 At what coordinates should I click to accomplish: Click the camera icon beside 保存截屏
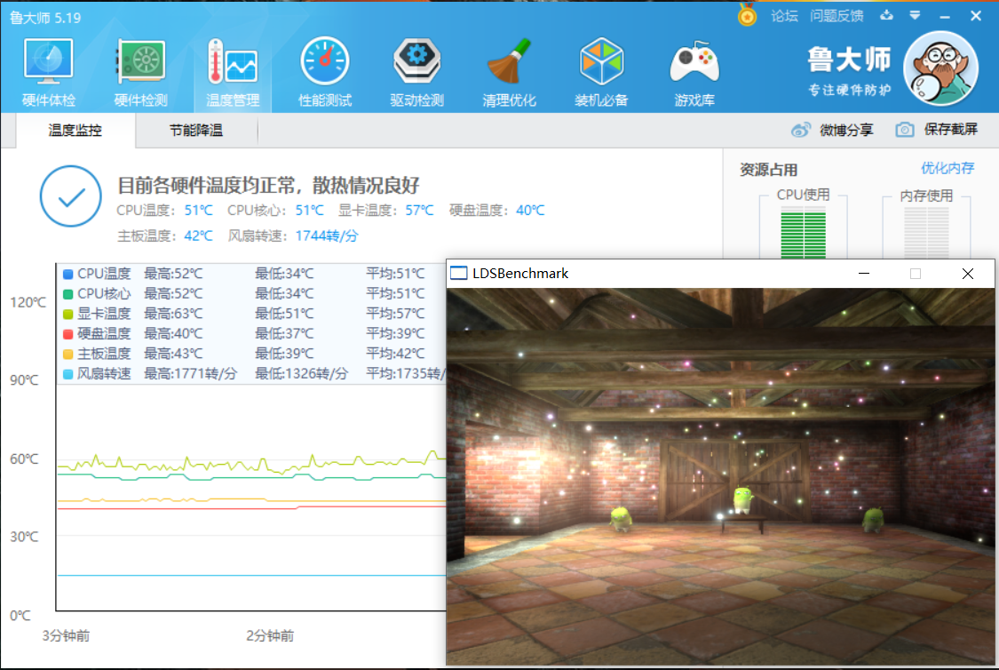click(905, 130)
